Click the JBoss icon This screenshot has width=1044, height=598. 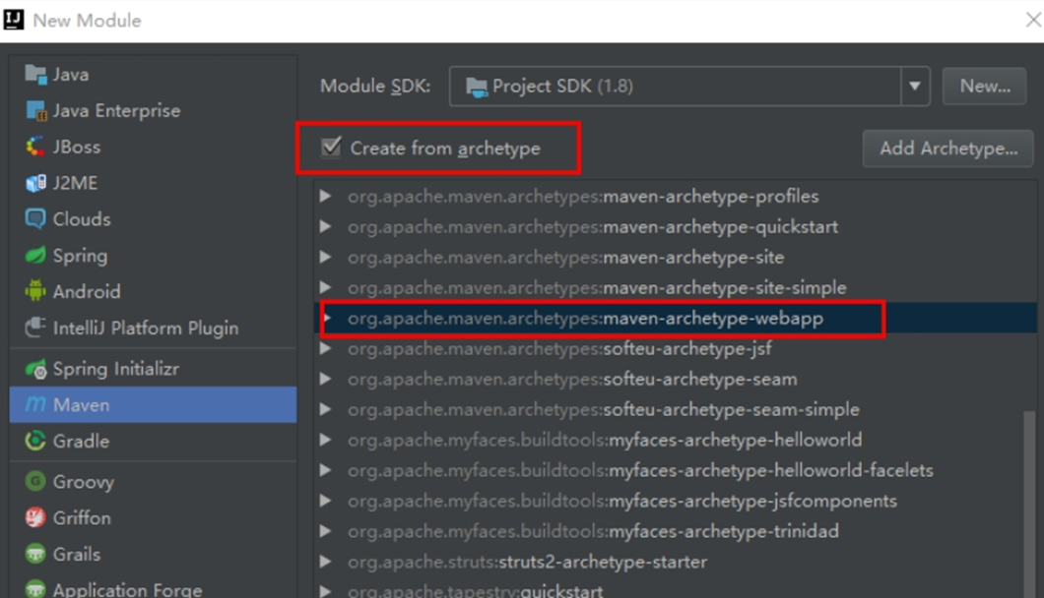(x=35, y=147)
